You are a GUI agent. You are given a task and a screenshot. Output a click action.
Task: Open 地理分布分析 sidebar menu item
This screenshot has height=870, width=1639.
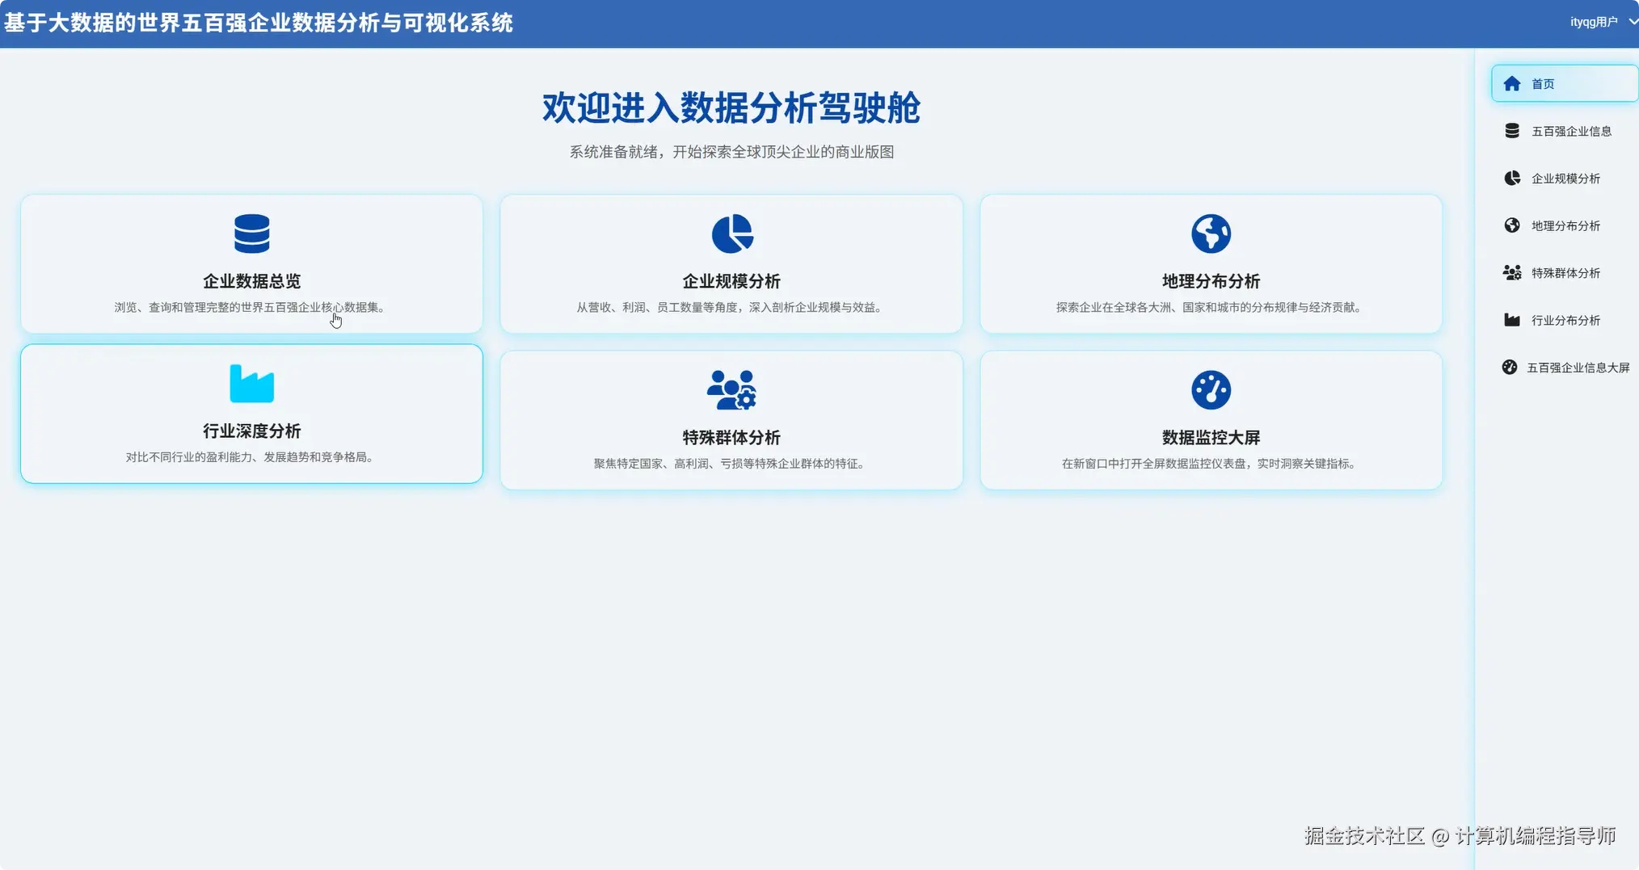point(1565,225)
